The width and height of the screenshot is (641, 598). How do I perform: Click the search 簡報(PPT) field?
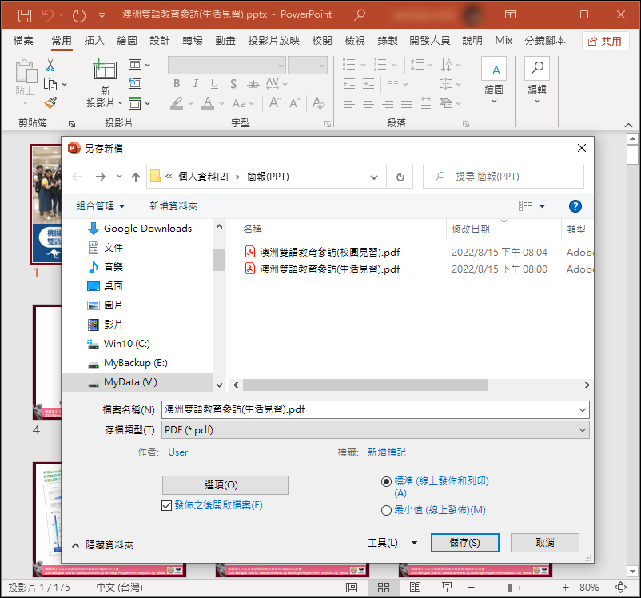[504, 177]
